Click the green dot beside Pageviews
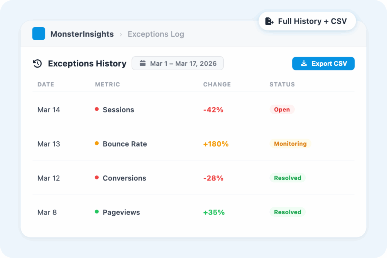 click(97, 212)
